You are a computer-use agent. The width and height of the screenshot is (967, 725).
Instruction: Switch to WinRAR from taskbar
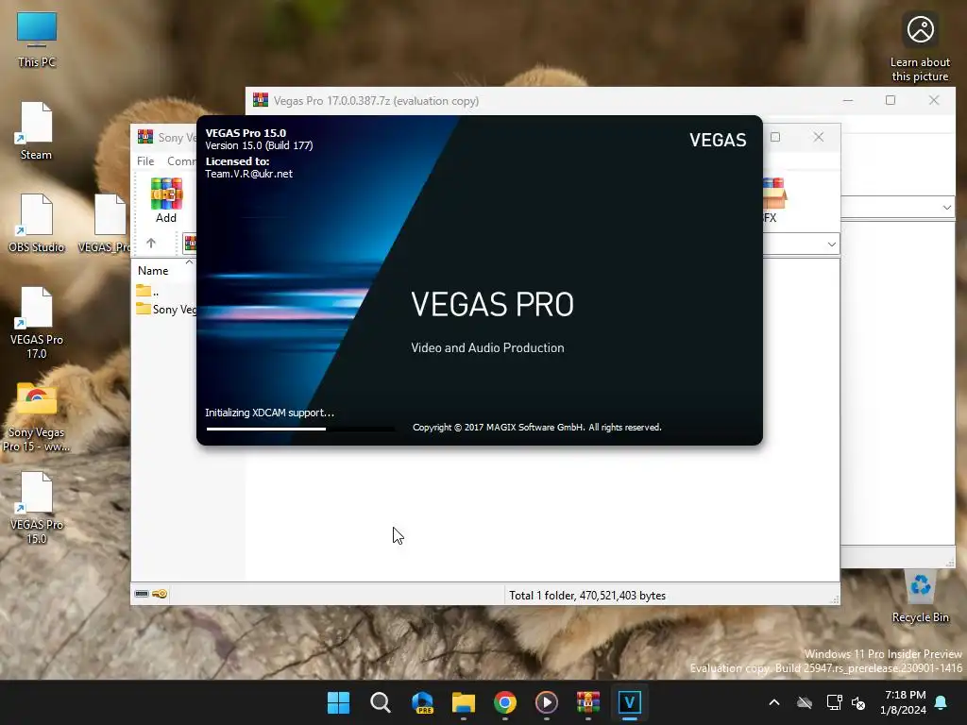click(587, 702)
